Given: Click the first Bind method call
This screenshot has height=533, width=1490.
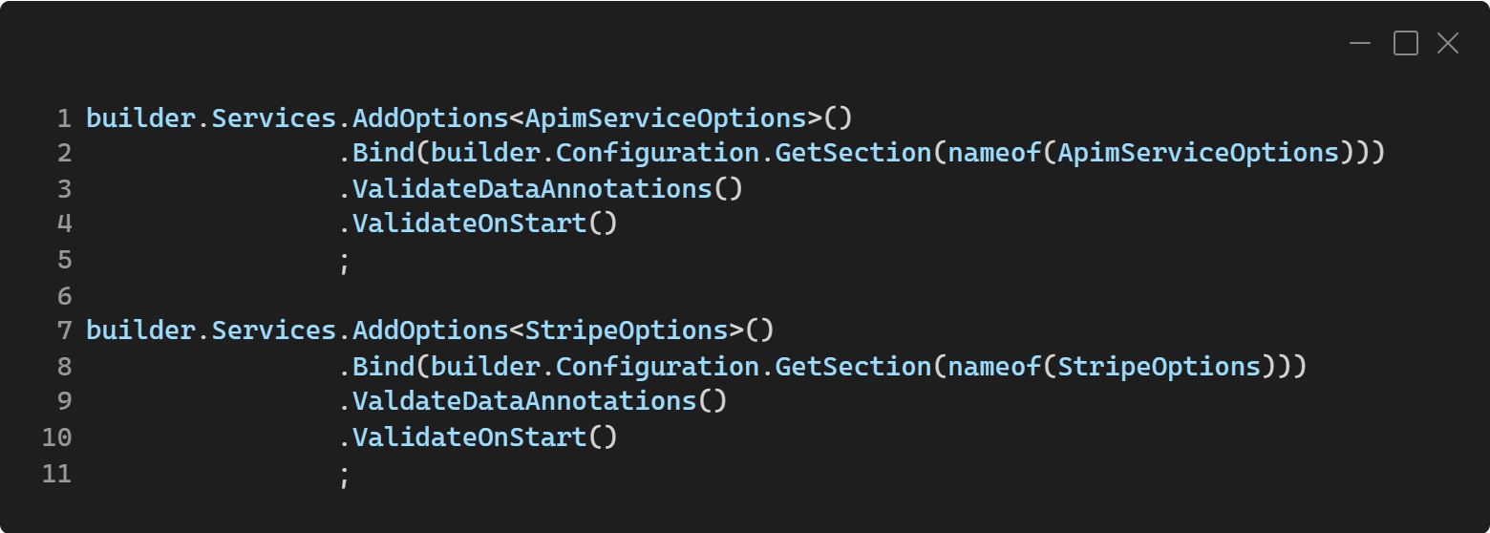Looking at the screenshot, I should click(x=384, y=154).
